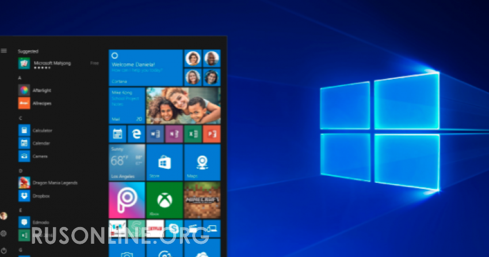The height and width of the screenshot is (257, 489).
Task: Open Allrecipes from the app list
Action: (x=35, y=103)
